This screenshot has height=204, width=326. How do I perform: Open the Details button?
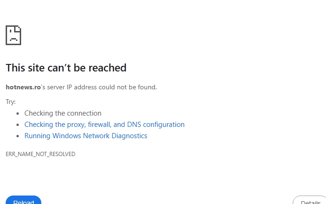pyautogui.click(x=310, y=200)
